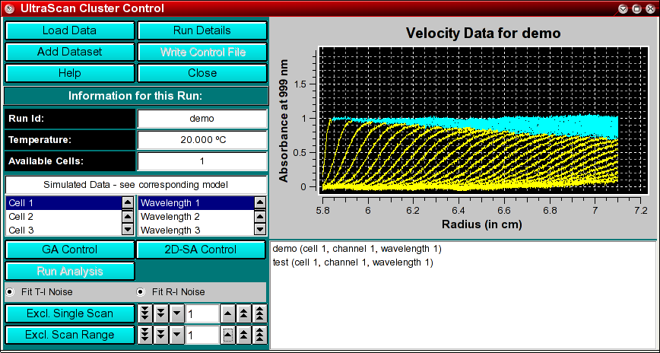Toggle the Fit R-I Noise option

[141, 292]
